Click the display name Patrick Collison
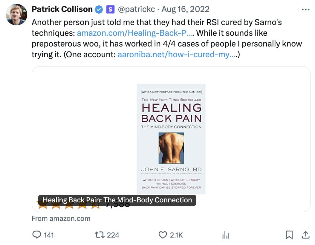315x245 pixels. 62,9
